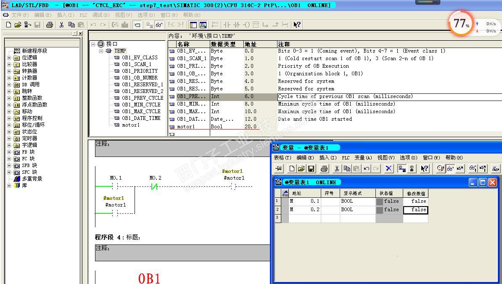This screenshot has width=502, height=284.
Task: Click the motor1 Bool row name cell
Action: point(193,127)
